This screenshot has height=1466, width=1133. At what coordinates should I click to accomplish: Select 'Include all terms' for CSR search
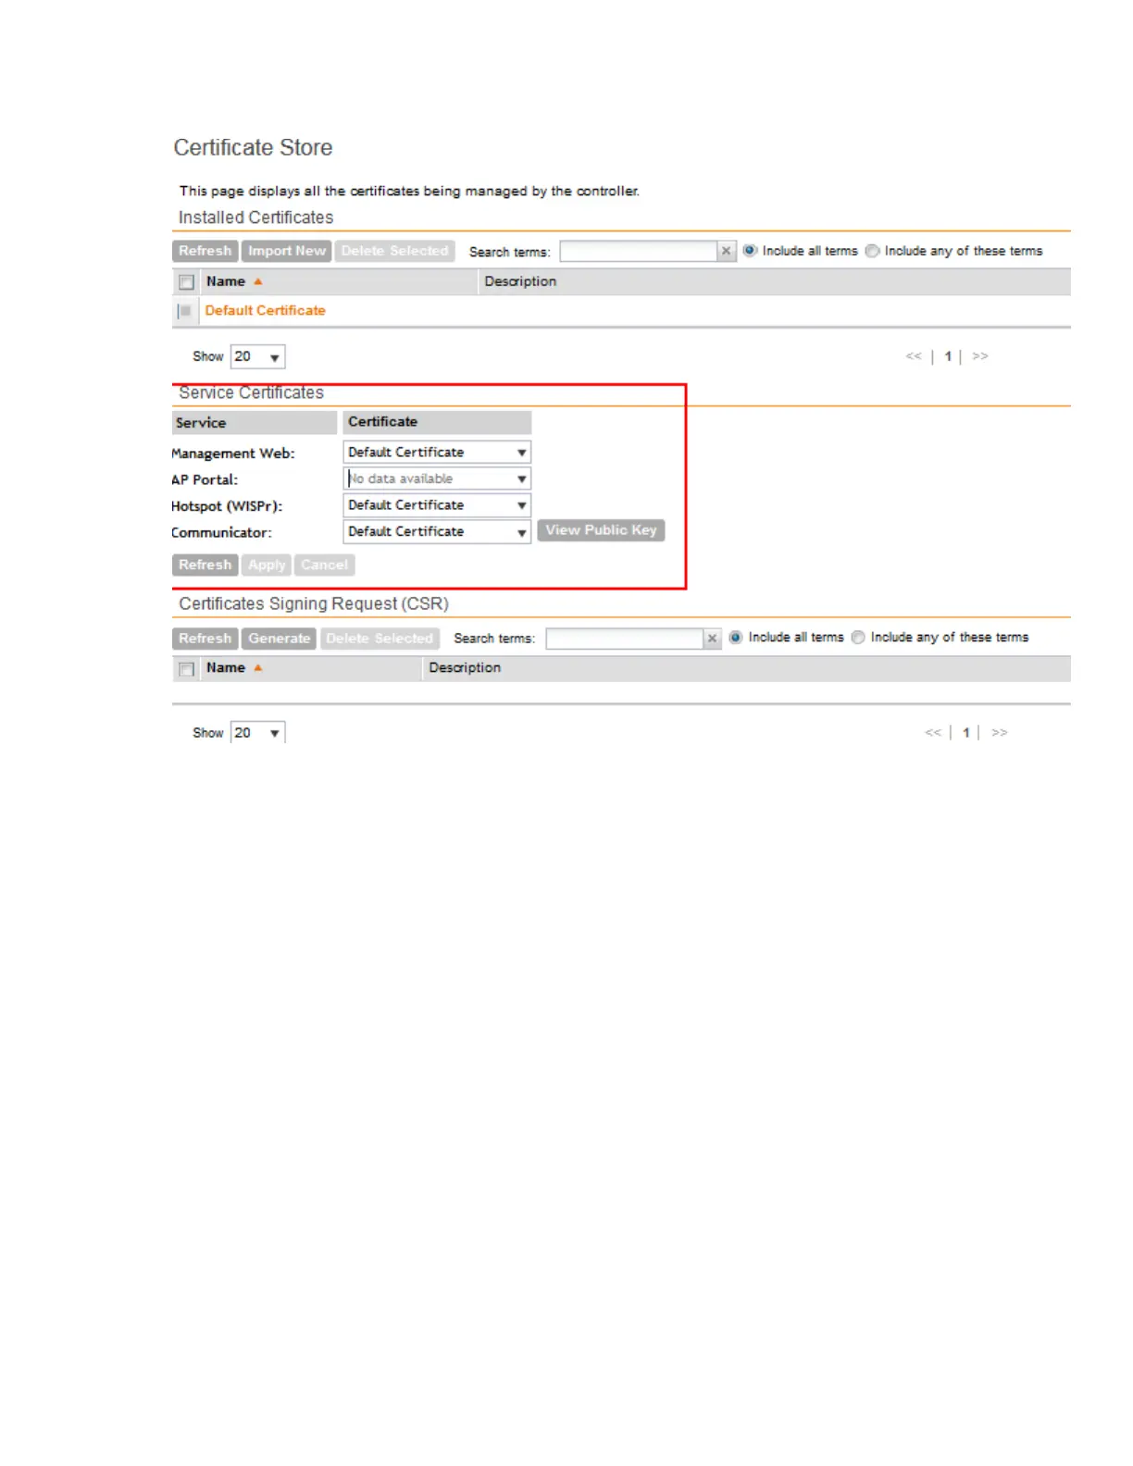[x=736, y=638]
